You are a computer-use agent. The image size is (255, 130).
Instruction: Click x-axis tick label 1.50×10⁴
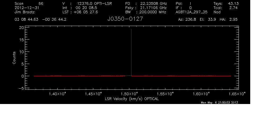(129, 94)
